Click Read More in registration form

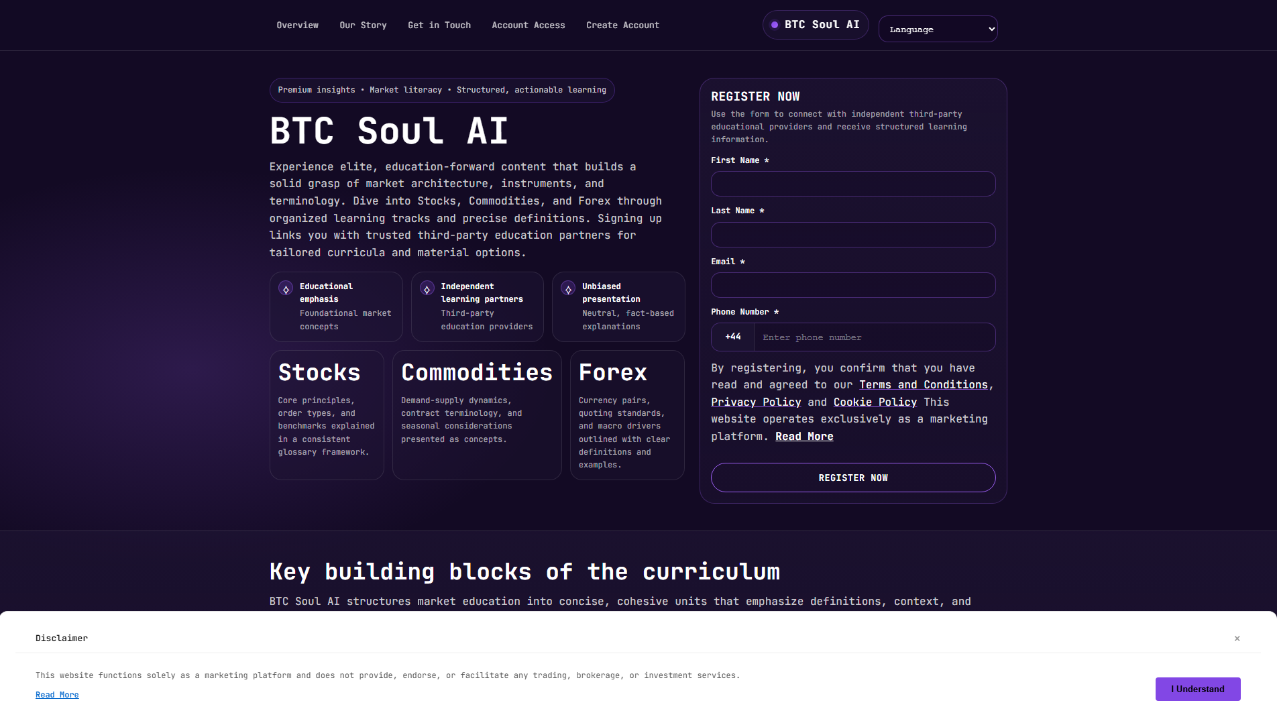804,437
